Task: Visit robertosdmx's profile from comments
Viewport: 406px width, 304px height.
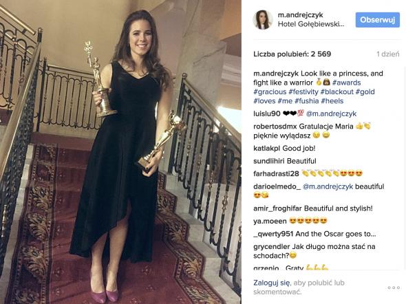Action: (275, 127)
